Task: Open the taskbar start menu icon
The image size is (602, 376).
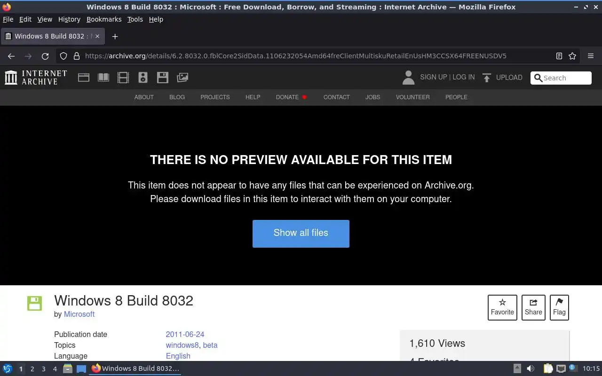Action: click(8, 368)
